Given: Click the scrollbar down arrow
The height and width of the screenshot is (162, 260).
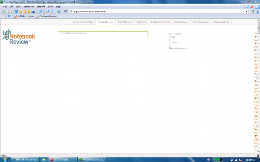Looking at the screenshot, I should (x=258, y=152).
